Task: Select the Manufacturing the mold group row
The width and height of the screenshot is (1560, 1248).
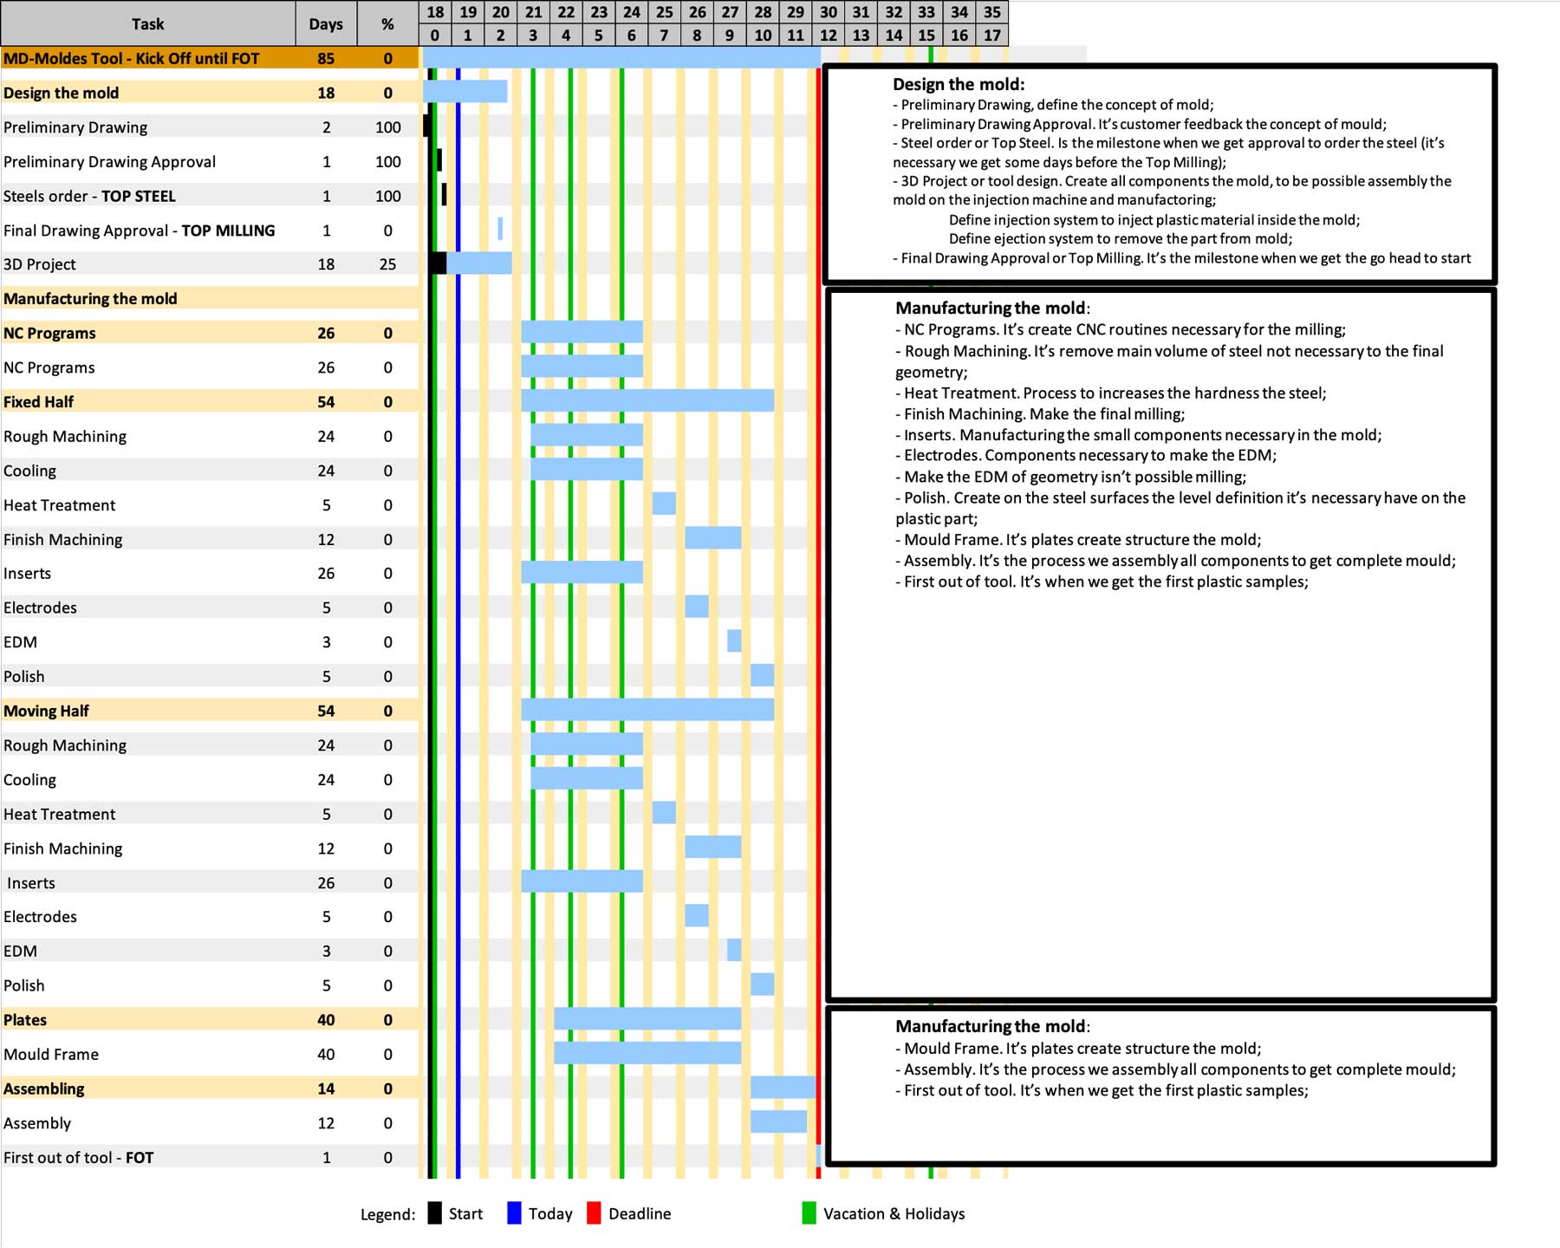Action: [x=90, y=298]
